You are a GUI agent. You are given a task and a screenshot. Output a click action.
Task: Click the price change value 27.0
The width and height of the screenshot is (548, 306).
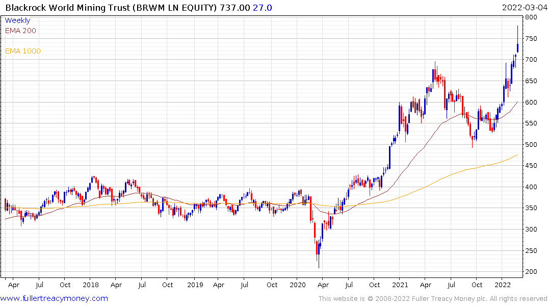click(x=263, y=8)
